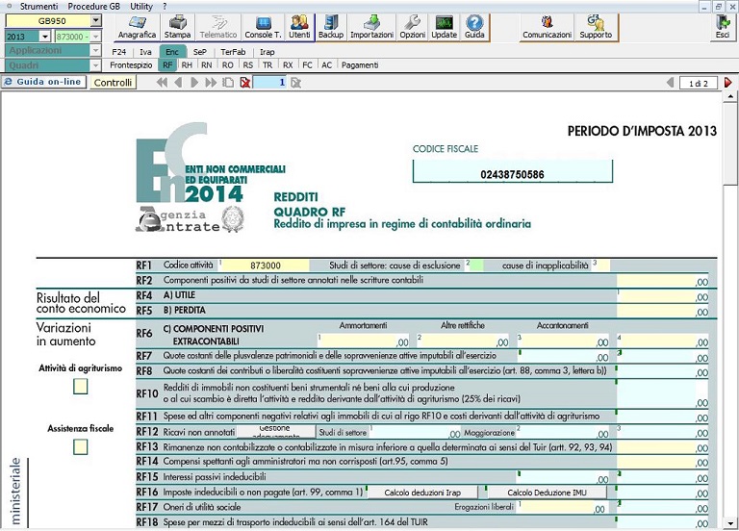Open the RX quadro tab
Image resolution: width=739 pixels, height=531 pixels.
click(x=288, y=65)
